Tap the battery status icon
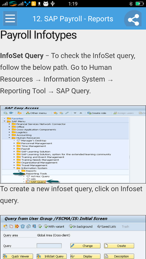Viewport: 146px width, 259px height. (x=140, y=4)
